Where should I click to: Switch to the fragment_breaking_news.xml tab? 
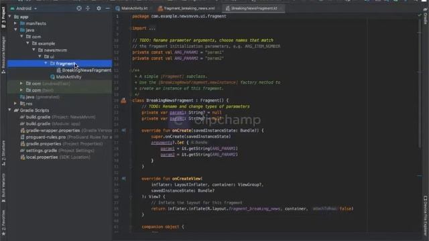[186, 9]
